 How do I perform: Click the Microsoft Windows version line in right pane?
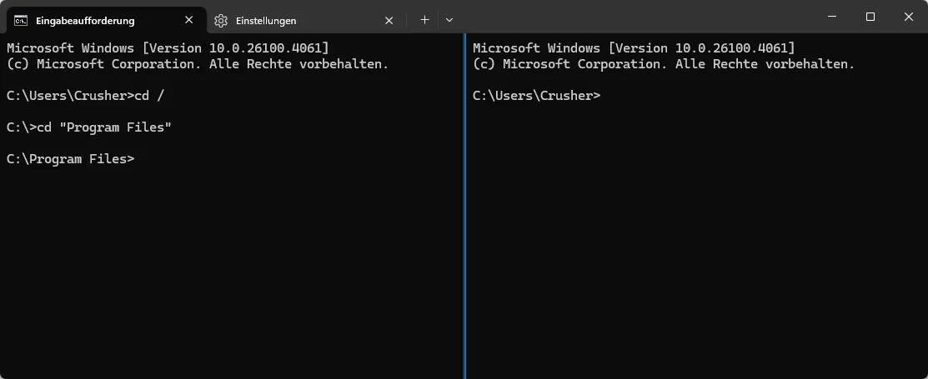point(634,47)
